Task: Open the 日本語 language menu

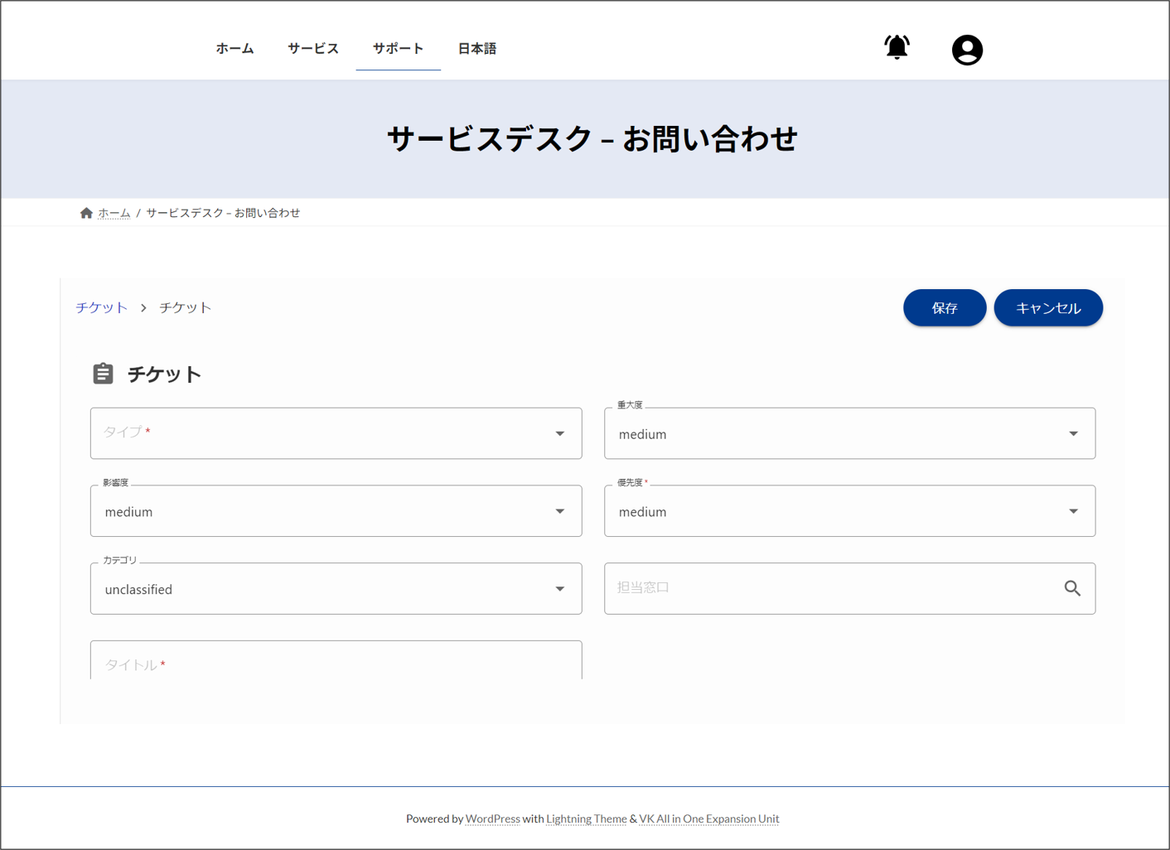Action: coord(476,49)
